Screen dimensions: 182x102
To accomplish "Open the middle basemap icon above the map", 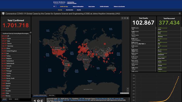I will (x=125, y=18).
